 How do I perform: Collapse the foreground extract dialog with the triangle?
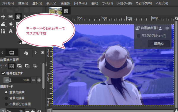pyautogui.click(x=160, y=28)
